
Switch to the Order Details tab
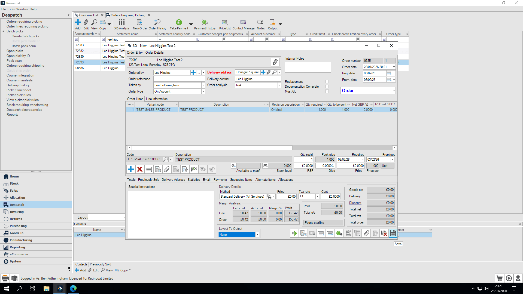(154, 53)
